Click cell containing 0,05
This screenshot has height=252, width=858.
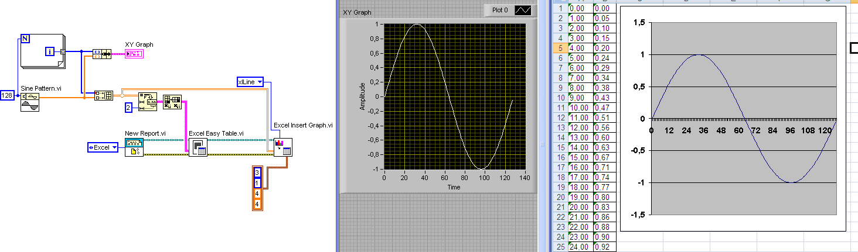(604, 18)
